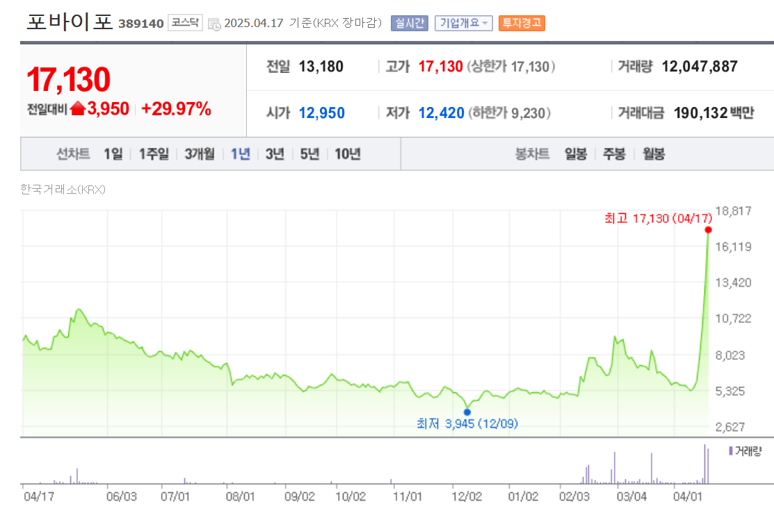
Task: Click the 전일 value 13,180
Action: [321, 67]
